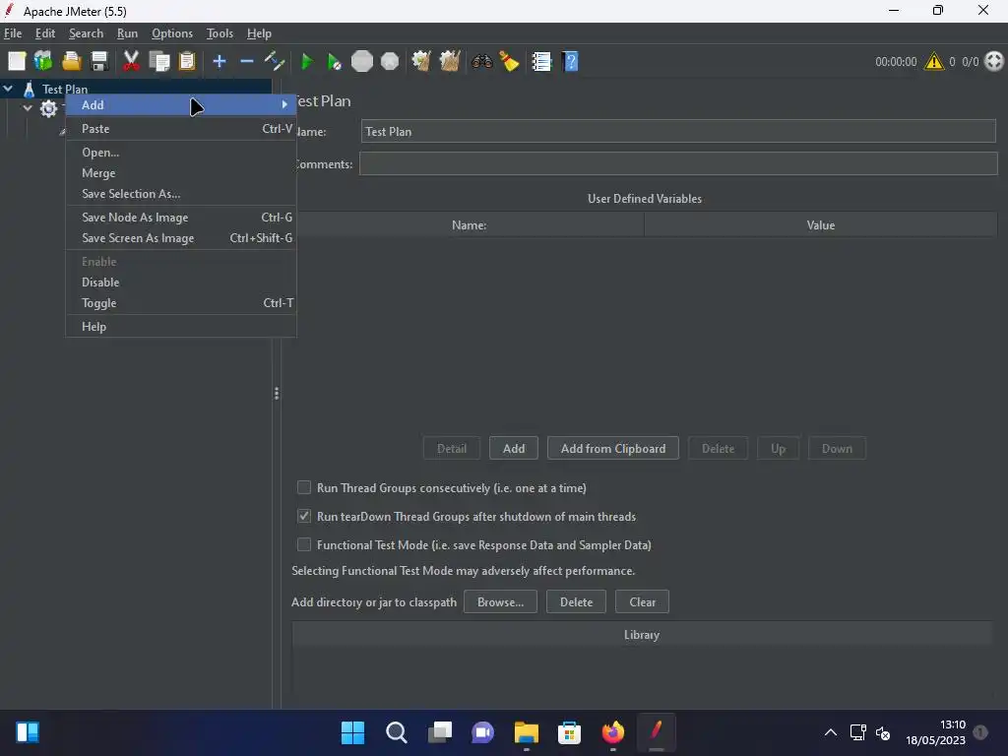Open Search with binoculars icon

[x=481, y=62]
